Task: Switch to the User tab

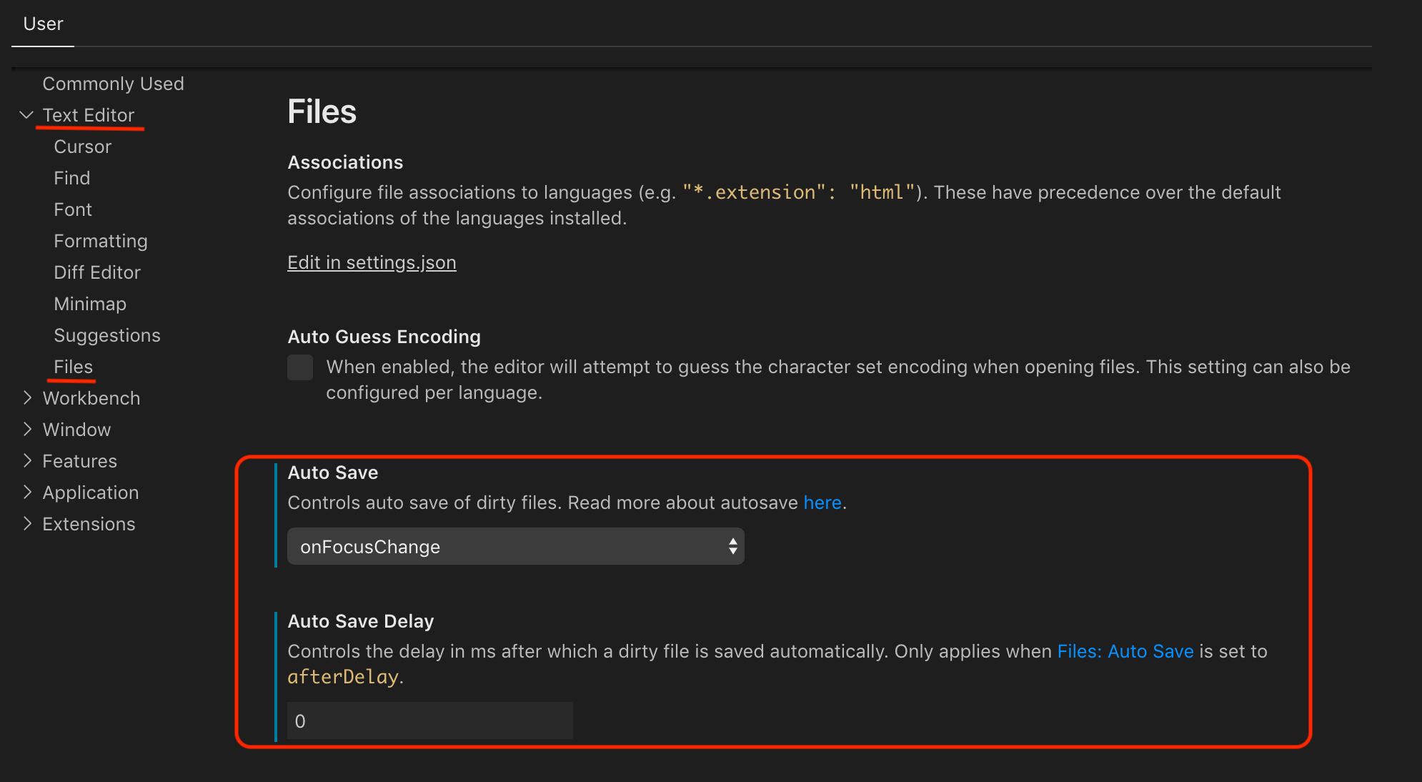Action: (x=43, y=24)
